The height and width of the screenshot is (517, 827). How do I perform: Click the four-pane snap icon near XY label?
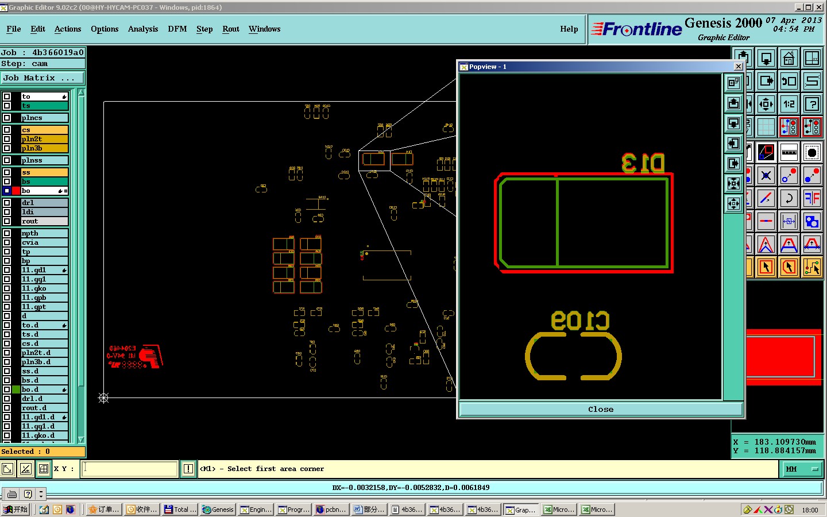point(44,469)
